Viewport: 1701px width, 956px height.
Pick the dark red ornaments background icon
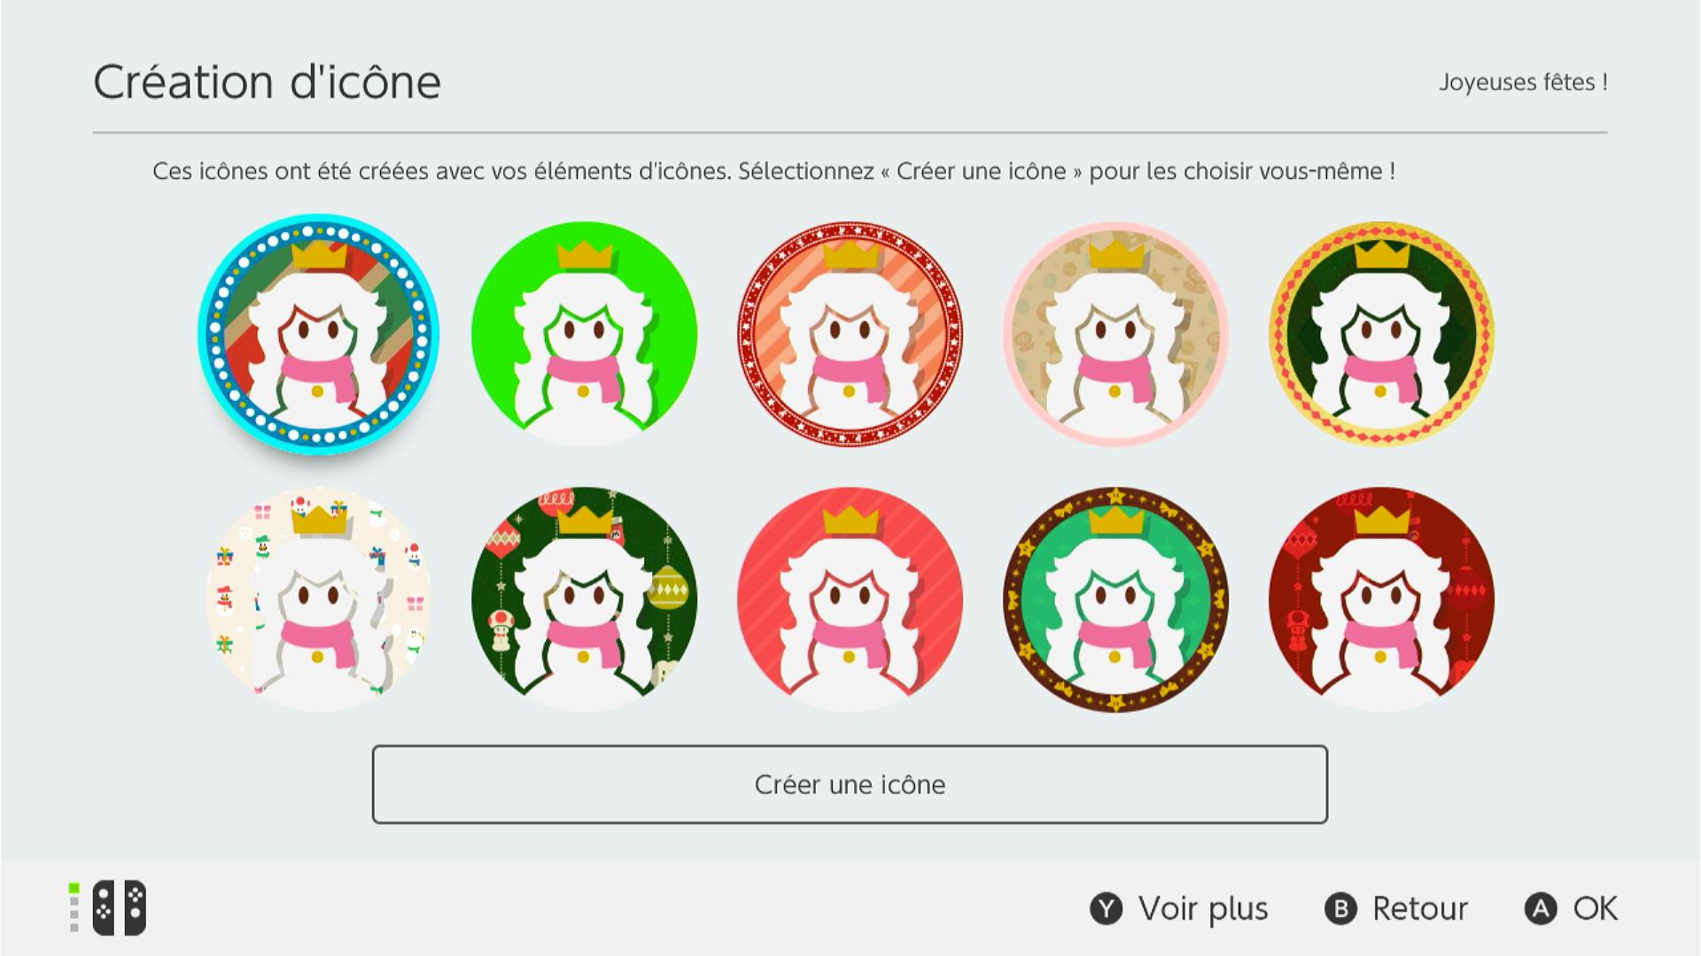[x=1381, y=599]
